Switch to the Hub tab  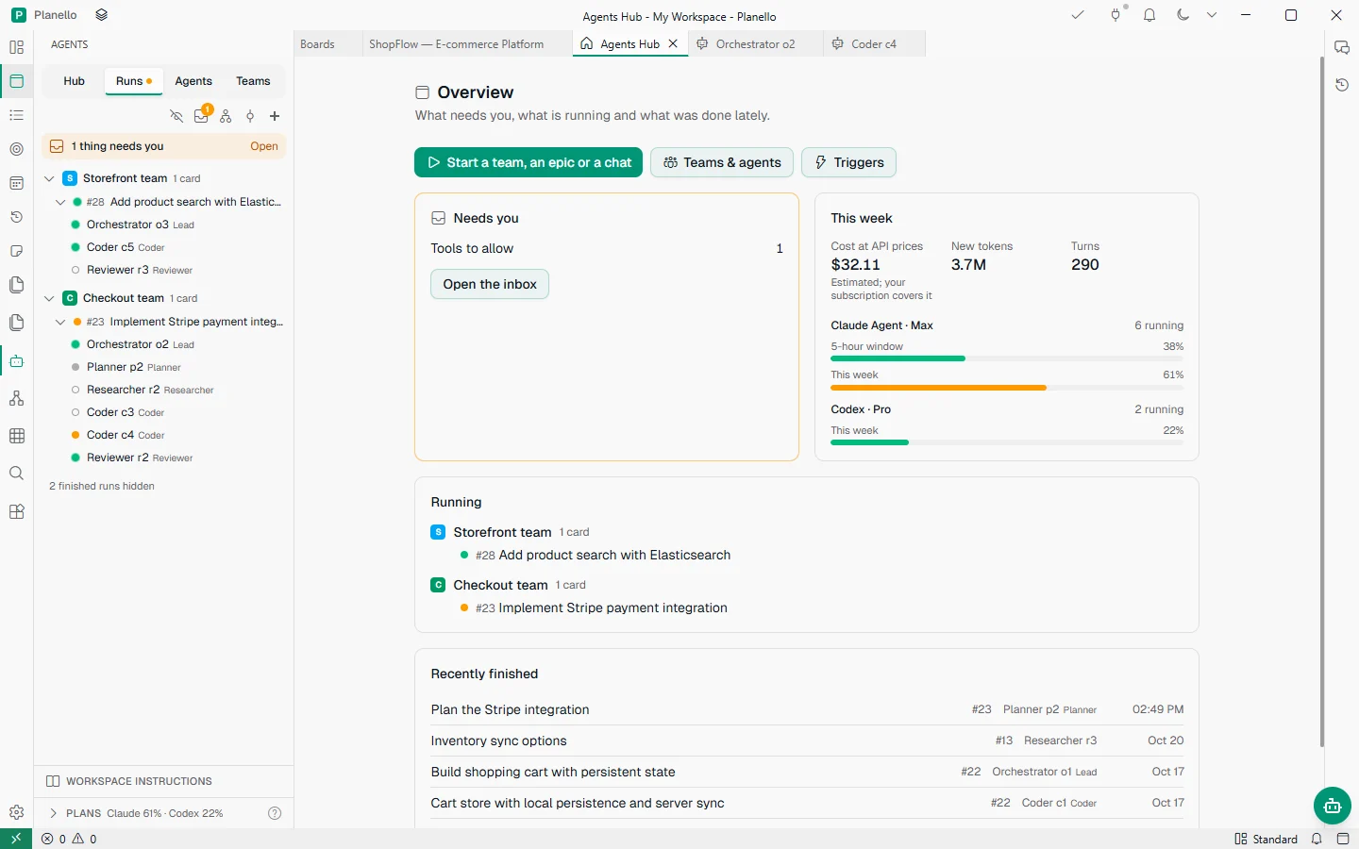tap(74, 81)
